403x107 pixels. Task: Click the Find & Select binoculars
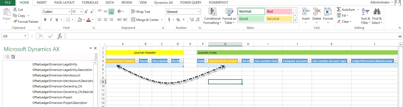tap(377, 16)
